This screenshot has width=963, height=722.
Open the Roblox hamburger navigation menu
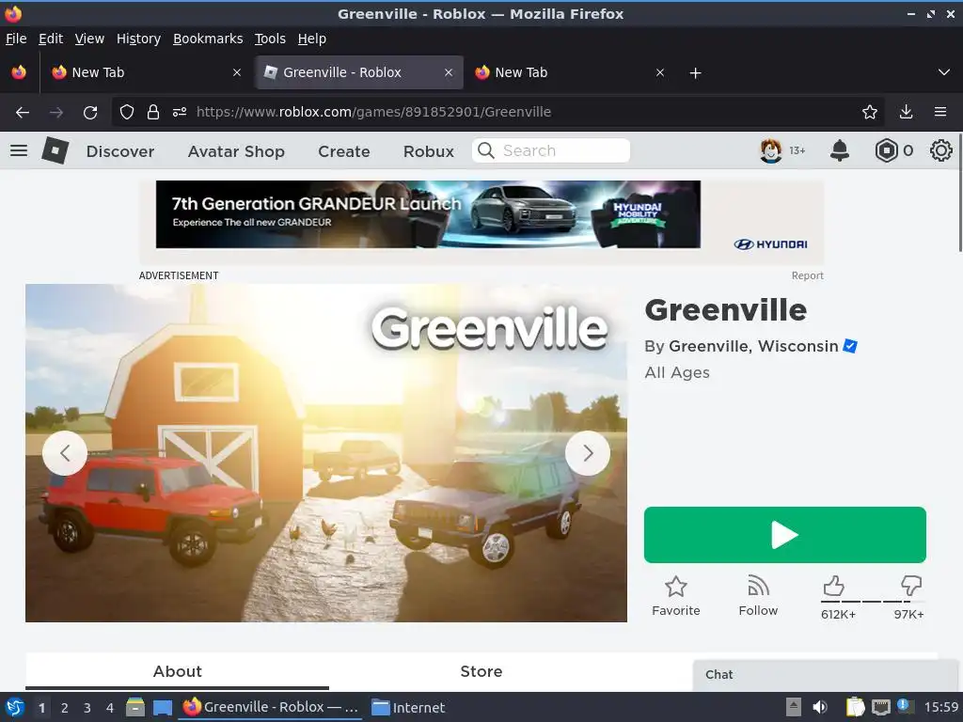[19, 150]
